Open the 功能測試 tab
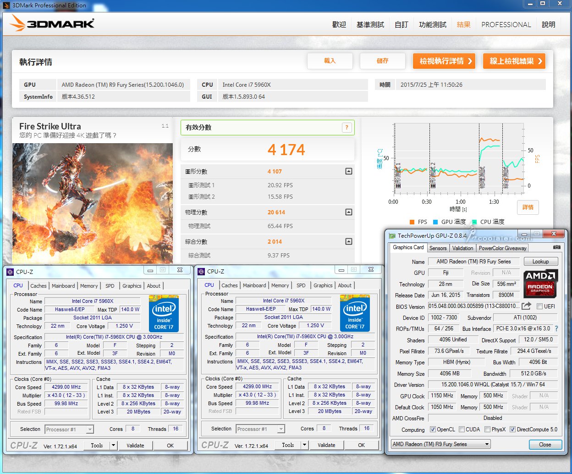 tap(433, 24)
